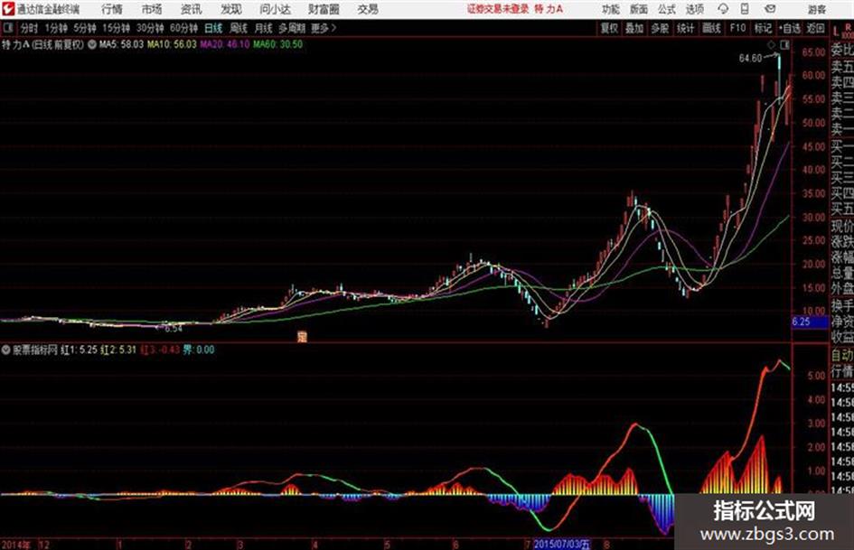Click the MA20: 46.10 indicator value

[225, 44]
